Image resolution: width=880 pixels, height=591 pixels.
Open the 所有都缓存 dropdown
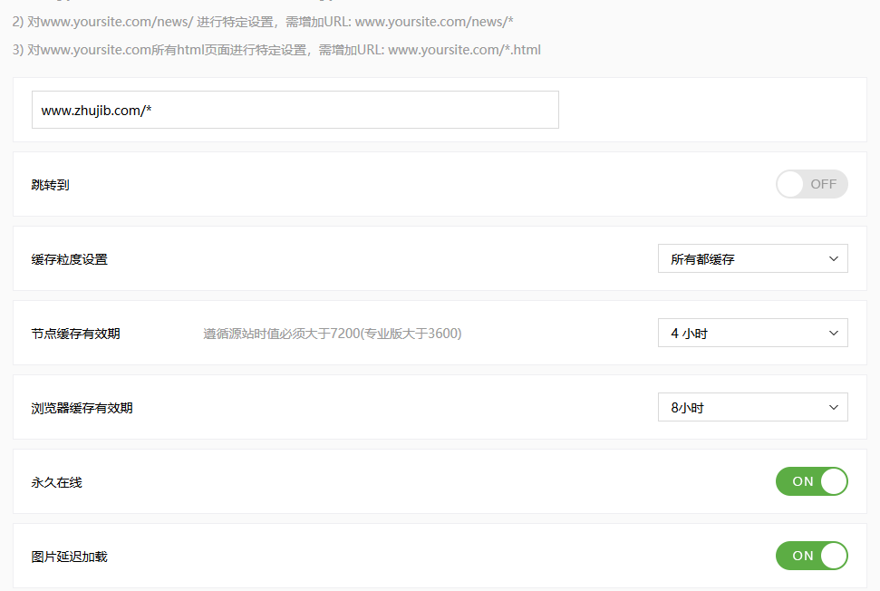click(x=751, y=259)
